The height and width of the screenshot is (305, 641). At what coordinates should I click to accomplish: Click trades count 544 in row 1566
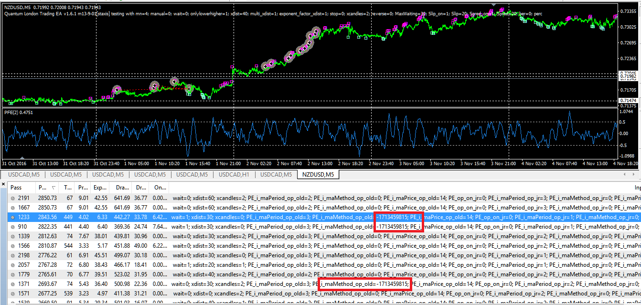(x=68, y=246)
